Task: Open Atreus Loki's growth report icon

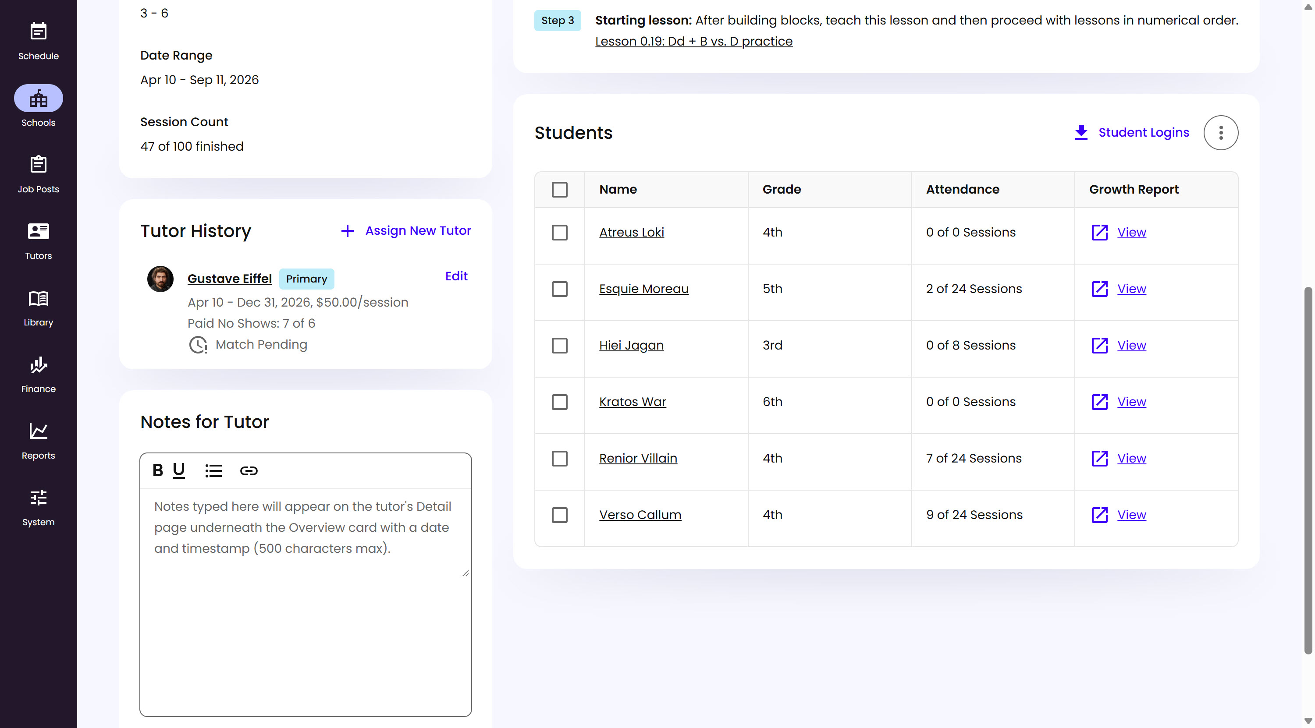Action: (x=1099, y=232)
